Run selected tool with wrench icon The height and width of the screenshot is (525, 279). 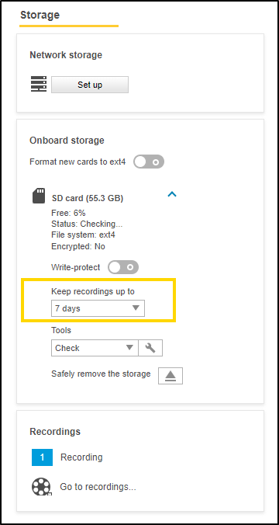coord(150,348)
